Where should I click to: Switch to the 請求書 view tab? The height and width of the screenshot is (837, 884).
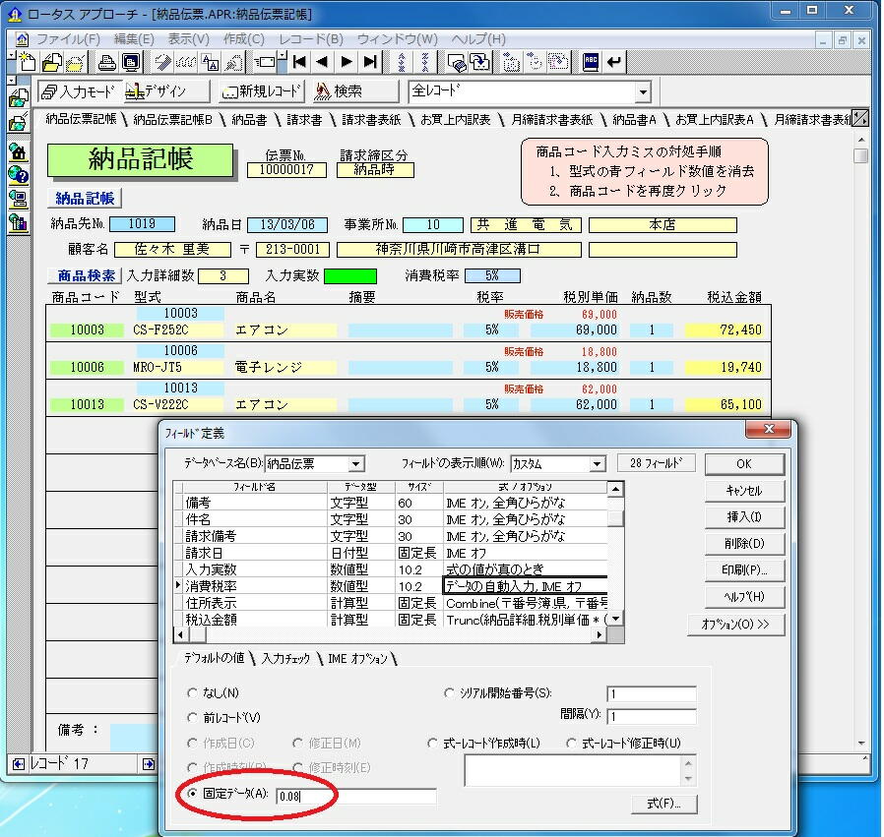304,119
